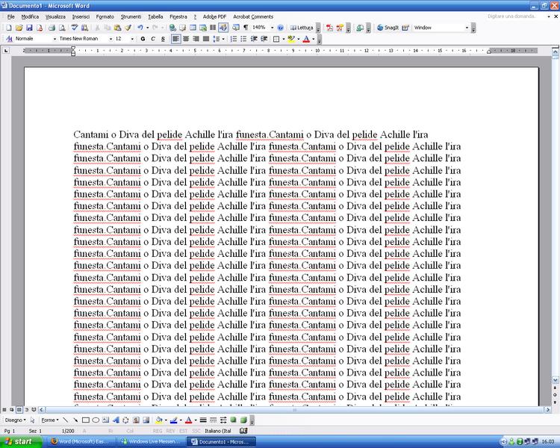Open the Times New Roman font dropdown
Image resolution: width=560 pixels, height=448 pixels.
111,39
